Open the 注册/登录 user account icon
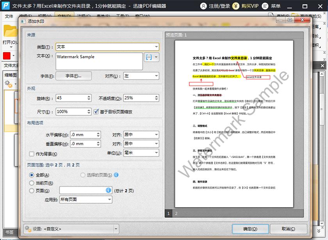Viewport: 328px width, 240px height. pyautogui.click(x=203, y=7)
